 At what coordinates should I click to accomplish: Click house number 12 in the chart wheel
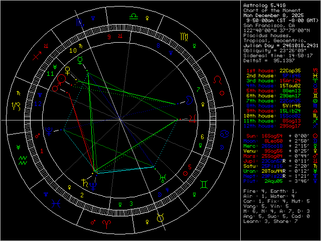(38, 104)
